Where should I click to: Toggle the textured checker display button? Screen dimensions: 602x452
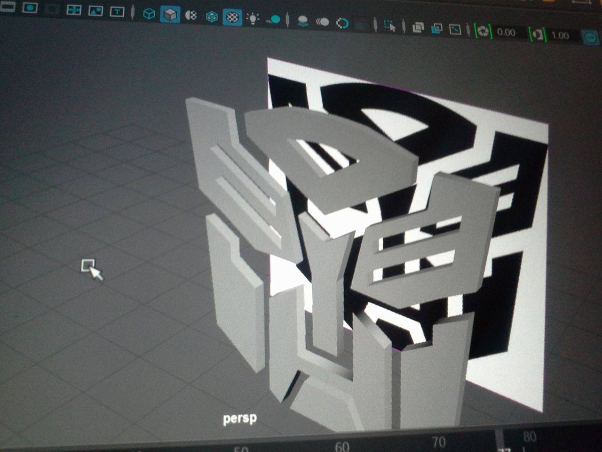pyautogui.click(x=232, y=17)
